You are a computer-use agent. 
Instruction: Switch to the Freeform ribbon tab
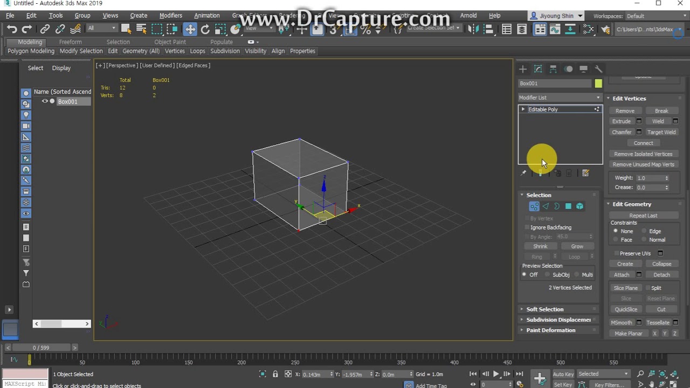pyautogui.click(x=71, y=42)
